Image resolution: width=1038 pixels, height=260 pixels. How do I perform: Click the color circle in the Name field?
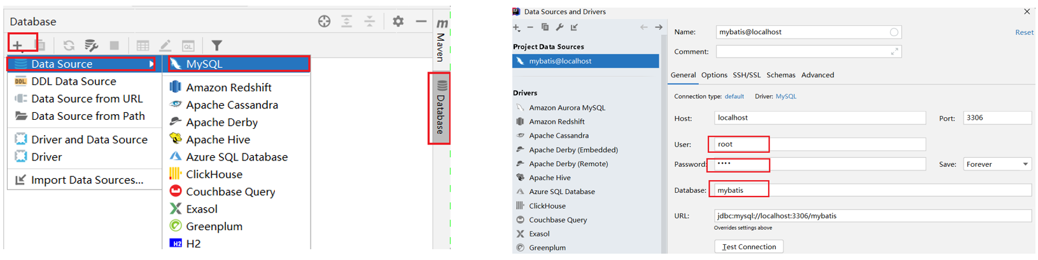click(x=894, y=32)
